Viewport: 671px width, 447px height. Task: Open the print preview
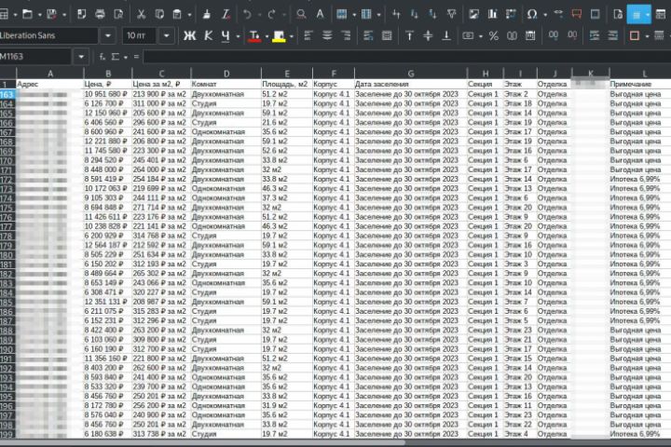pos(118,14)
